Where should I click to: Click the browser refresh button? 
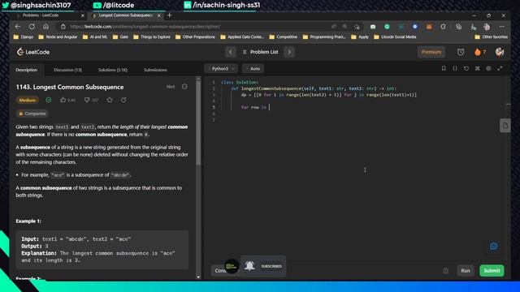[32, 27]
